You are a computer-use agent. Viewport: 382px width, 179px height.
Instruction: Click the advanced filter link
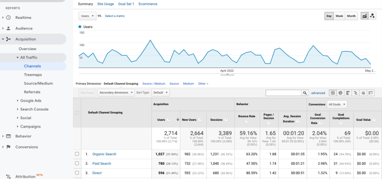318,93
